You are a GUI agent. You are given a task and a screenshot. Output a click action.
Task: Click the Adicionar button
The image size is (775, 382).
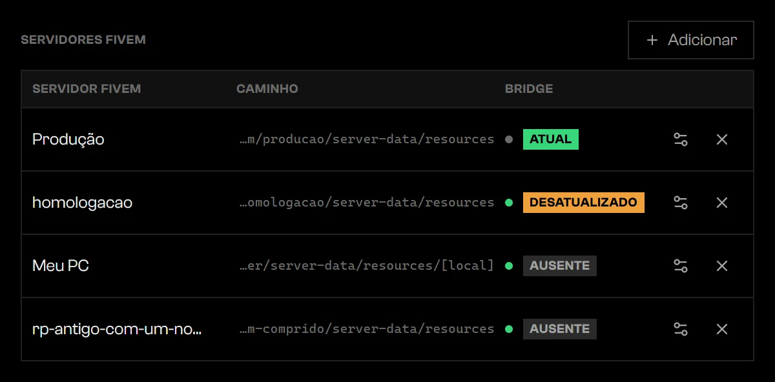(x=691, y=40)
